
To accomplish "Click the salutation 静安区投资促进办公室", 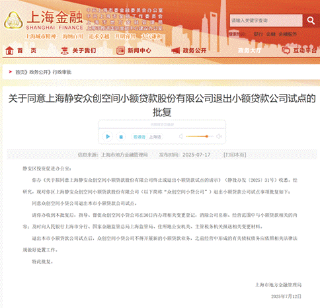I will (x=47, y=169).
